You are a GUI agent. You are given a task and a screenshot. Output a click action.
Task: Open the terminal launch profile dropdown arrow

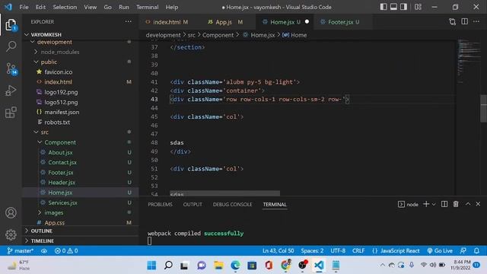pos(434,204)
